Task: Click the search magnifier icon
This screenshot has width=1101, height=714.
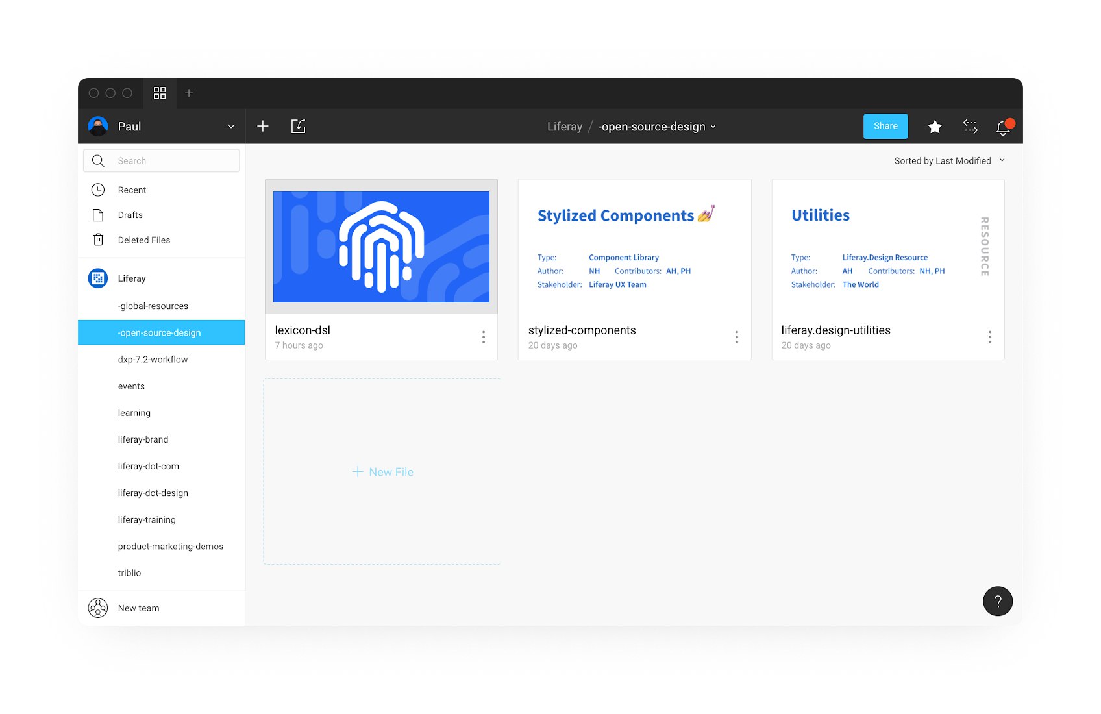Action: tap(98, 160)
